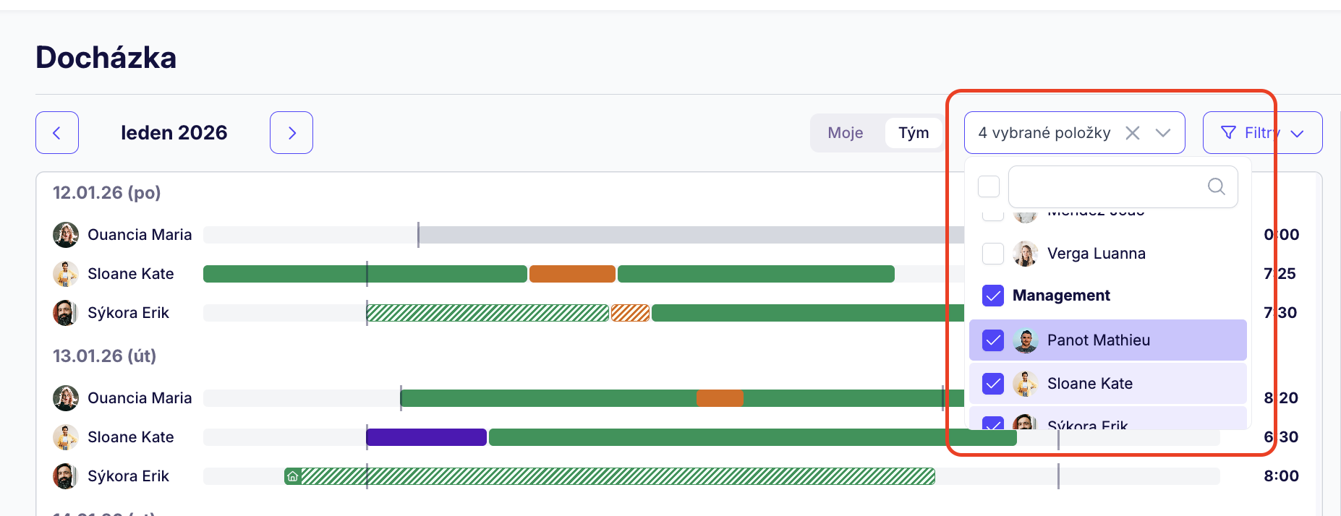
Task: Check the Verga Luanna checkbox
Action: click(993, 254)
